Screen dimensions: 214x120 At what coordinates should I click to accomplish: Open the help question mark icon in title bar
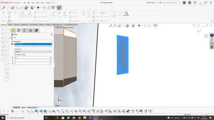pyautogui.click(x=195, y=3)
